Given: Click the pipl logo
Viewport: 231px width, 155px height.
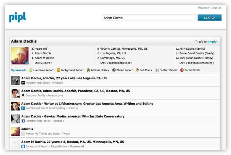Looking at the screenshot, I should pyautogui.click(x=17, y=17).
